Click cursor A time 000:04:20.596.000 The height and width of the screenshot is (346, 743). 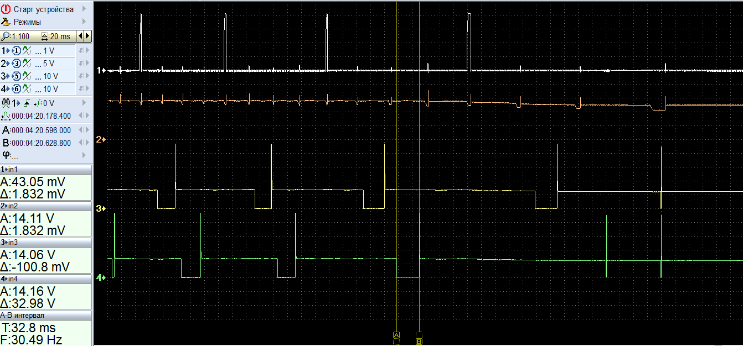(42, 130)
